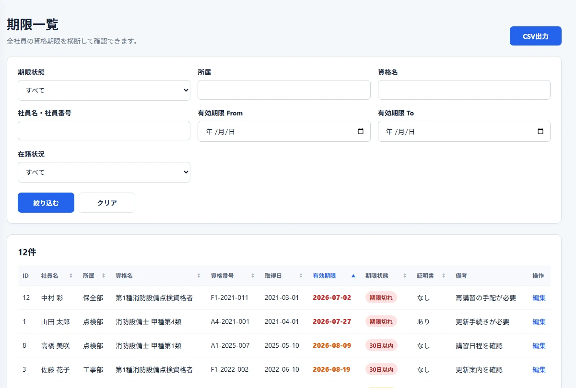
Task: Click the ID column header
Action: click(26, 276)
